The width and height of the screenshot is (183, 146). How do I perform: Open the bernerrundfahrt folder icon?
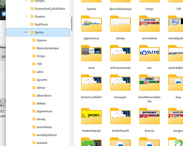[91, 82]
